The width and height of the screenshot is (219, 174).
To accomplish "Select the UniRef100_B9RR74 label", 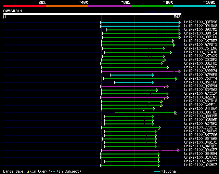I will (201, 71).
